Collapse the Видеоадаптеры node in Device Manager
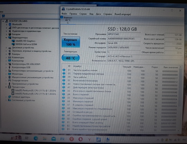 coord(6,38)
